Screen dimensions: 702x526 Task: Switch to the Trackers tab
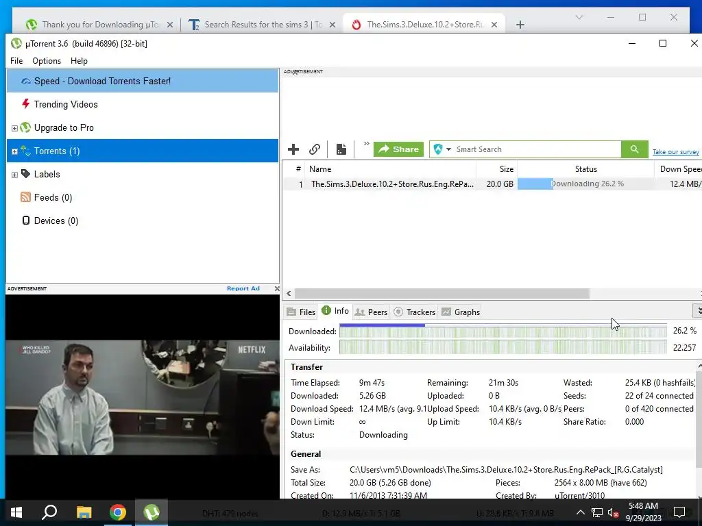click(x=414, y=312)
